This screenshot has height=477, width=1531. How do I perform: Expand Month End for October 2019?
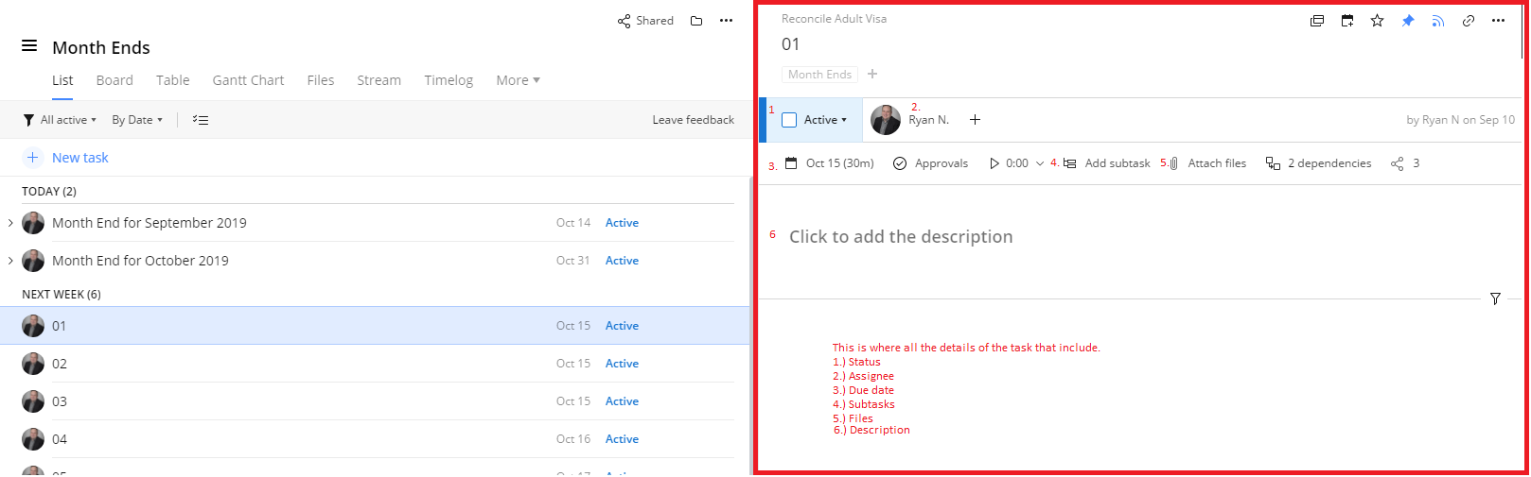point(10,261)
